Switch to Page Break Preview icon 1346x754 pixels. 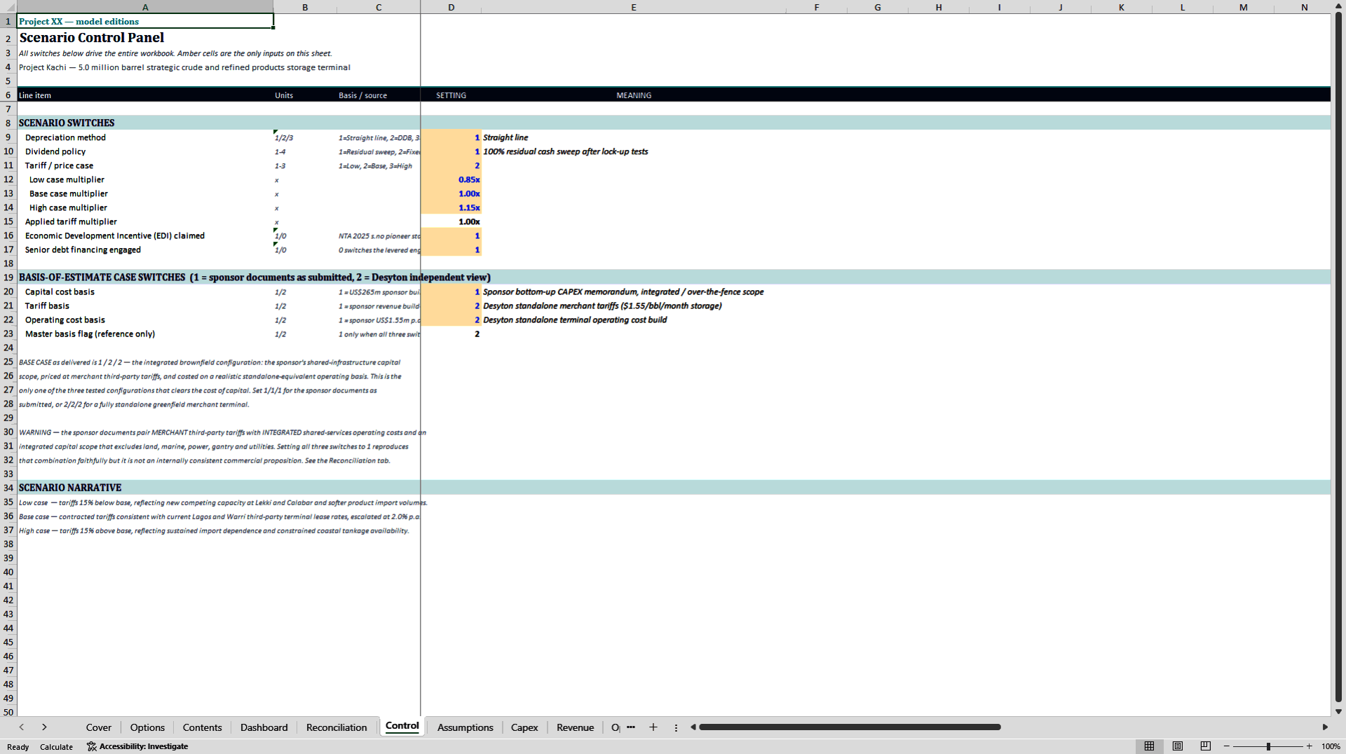coord(1206,746)
